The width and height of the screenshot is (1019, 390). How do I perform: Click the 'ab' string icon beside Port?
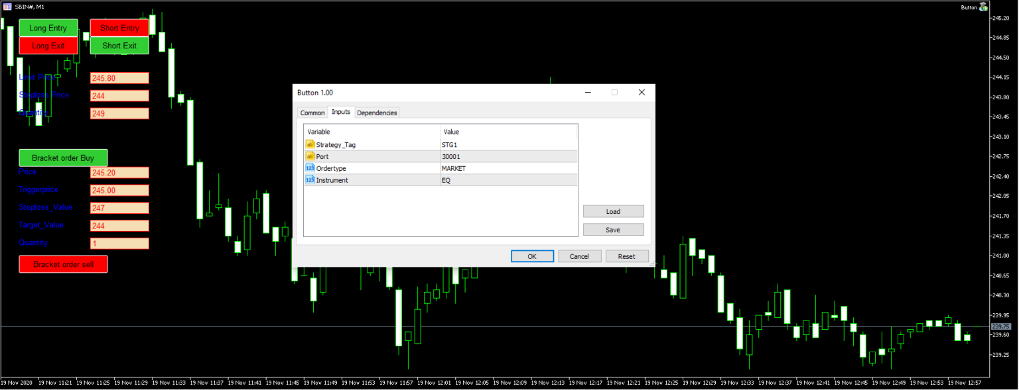[310, 156]
